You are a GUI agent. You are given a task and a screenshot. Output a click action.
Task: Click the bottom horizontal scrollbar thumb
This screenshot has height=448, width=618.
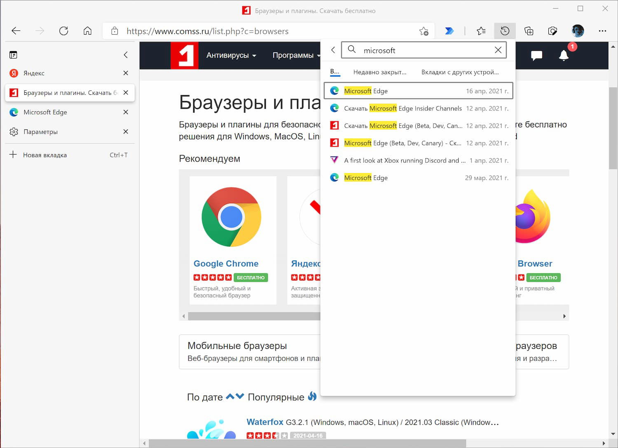(307, 443)
